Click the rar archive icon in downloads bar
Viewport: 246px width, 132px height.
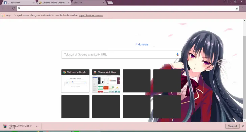tap(5, 126)
